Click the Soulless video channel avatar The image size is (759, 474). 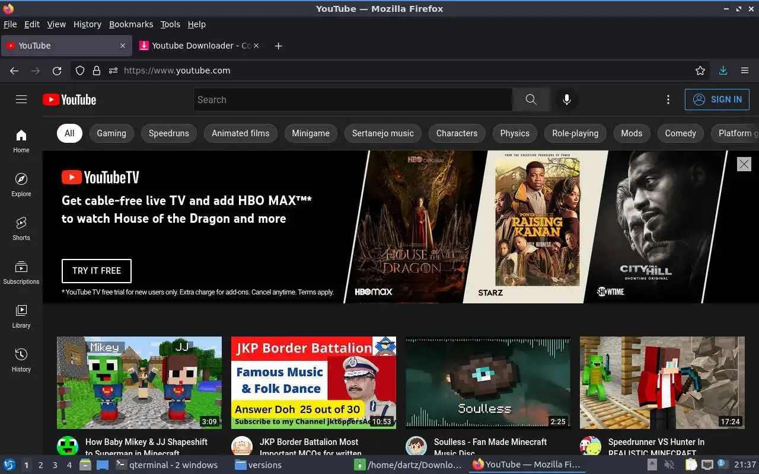pyautogui.click(x=416, y=447)
